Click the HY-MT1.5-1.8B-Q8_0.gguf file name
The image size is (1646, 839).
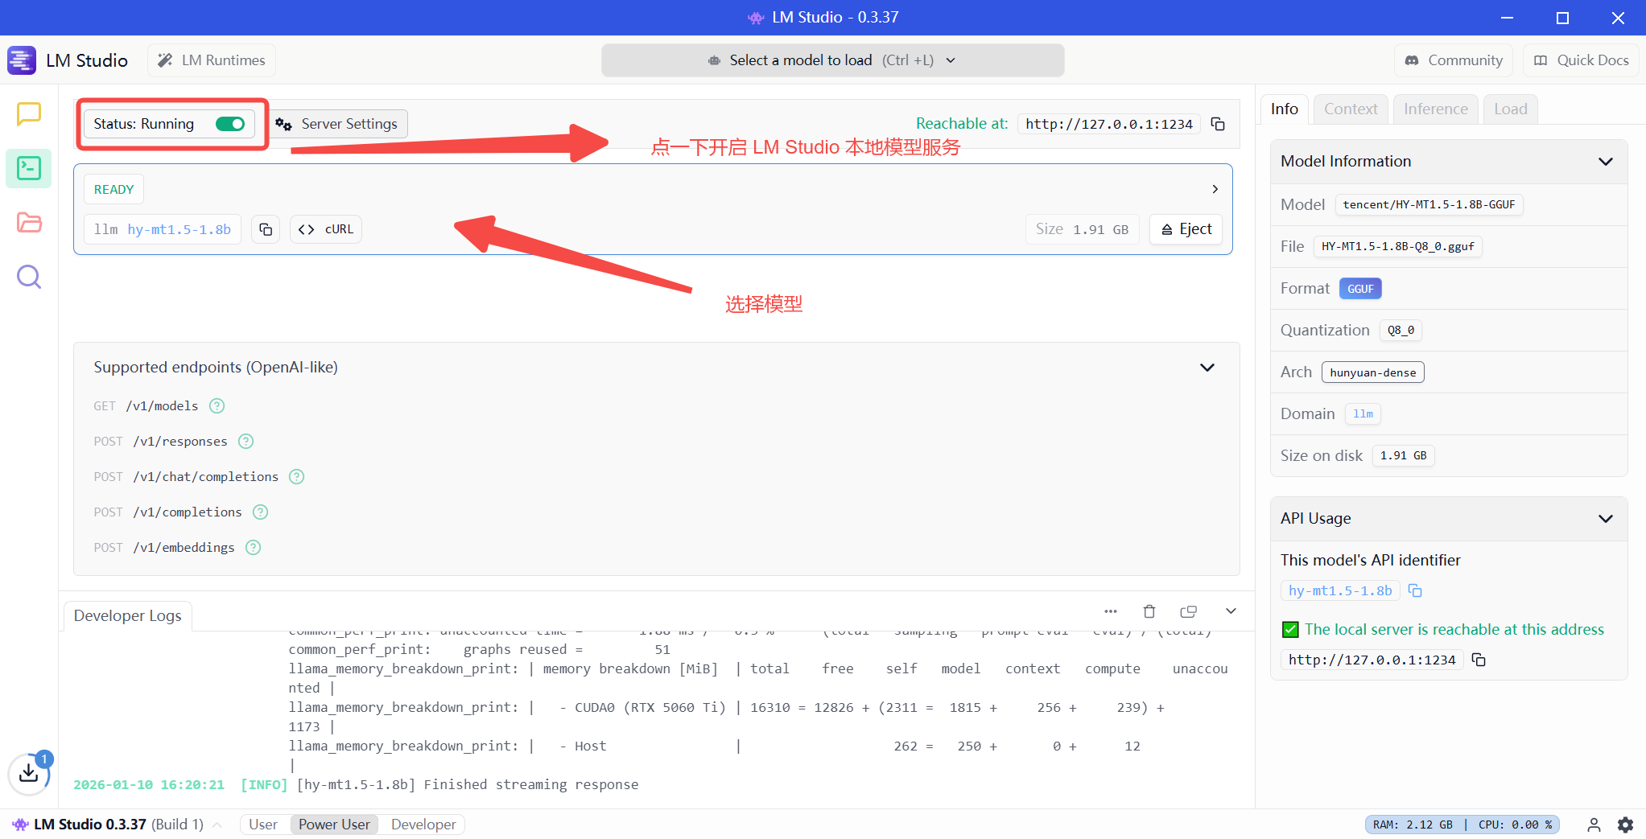(1398, 247)
